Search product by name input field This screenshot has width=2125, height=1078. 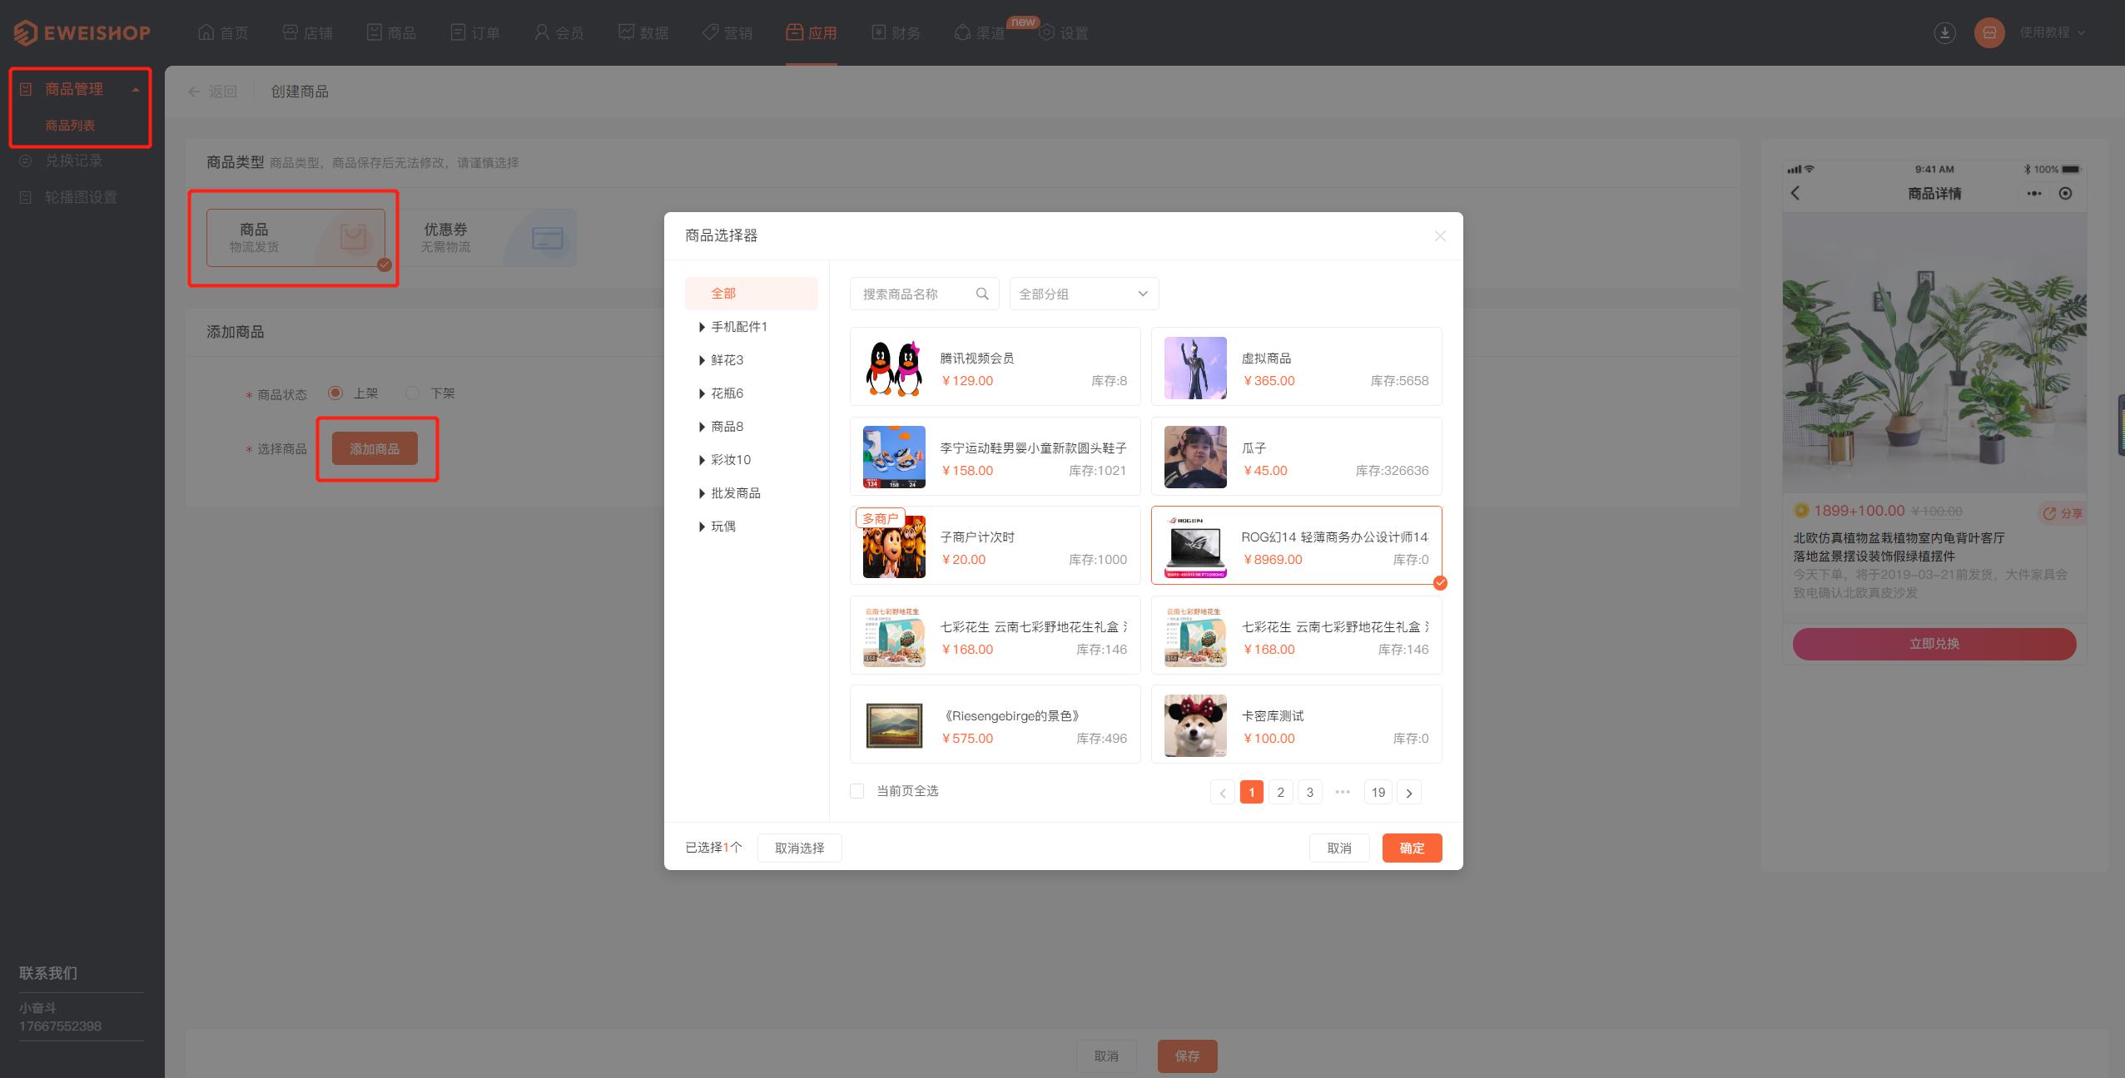point(915,293)
